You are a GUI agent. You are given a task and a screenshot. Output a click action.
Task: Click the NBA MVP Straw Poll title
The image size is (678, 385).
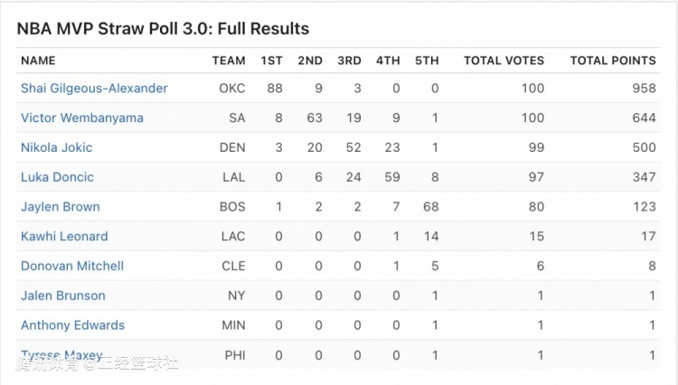point(164,29)
